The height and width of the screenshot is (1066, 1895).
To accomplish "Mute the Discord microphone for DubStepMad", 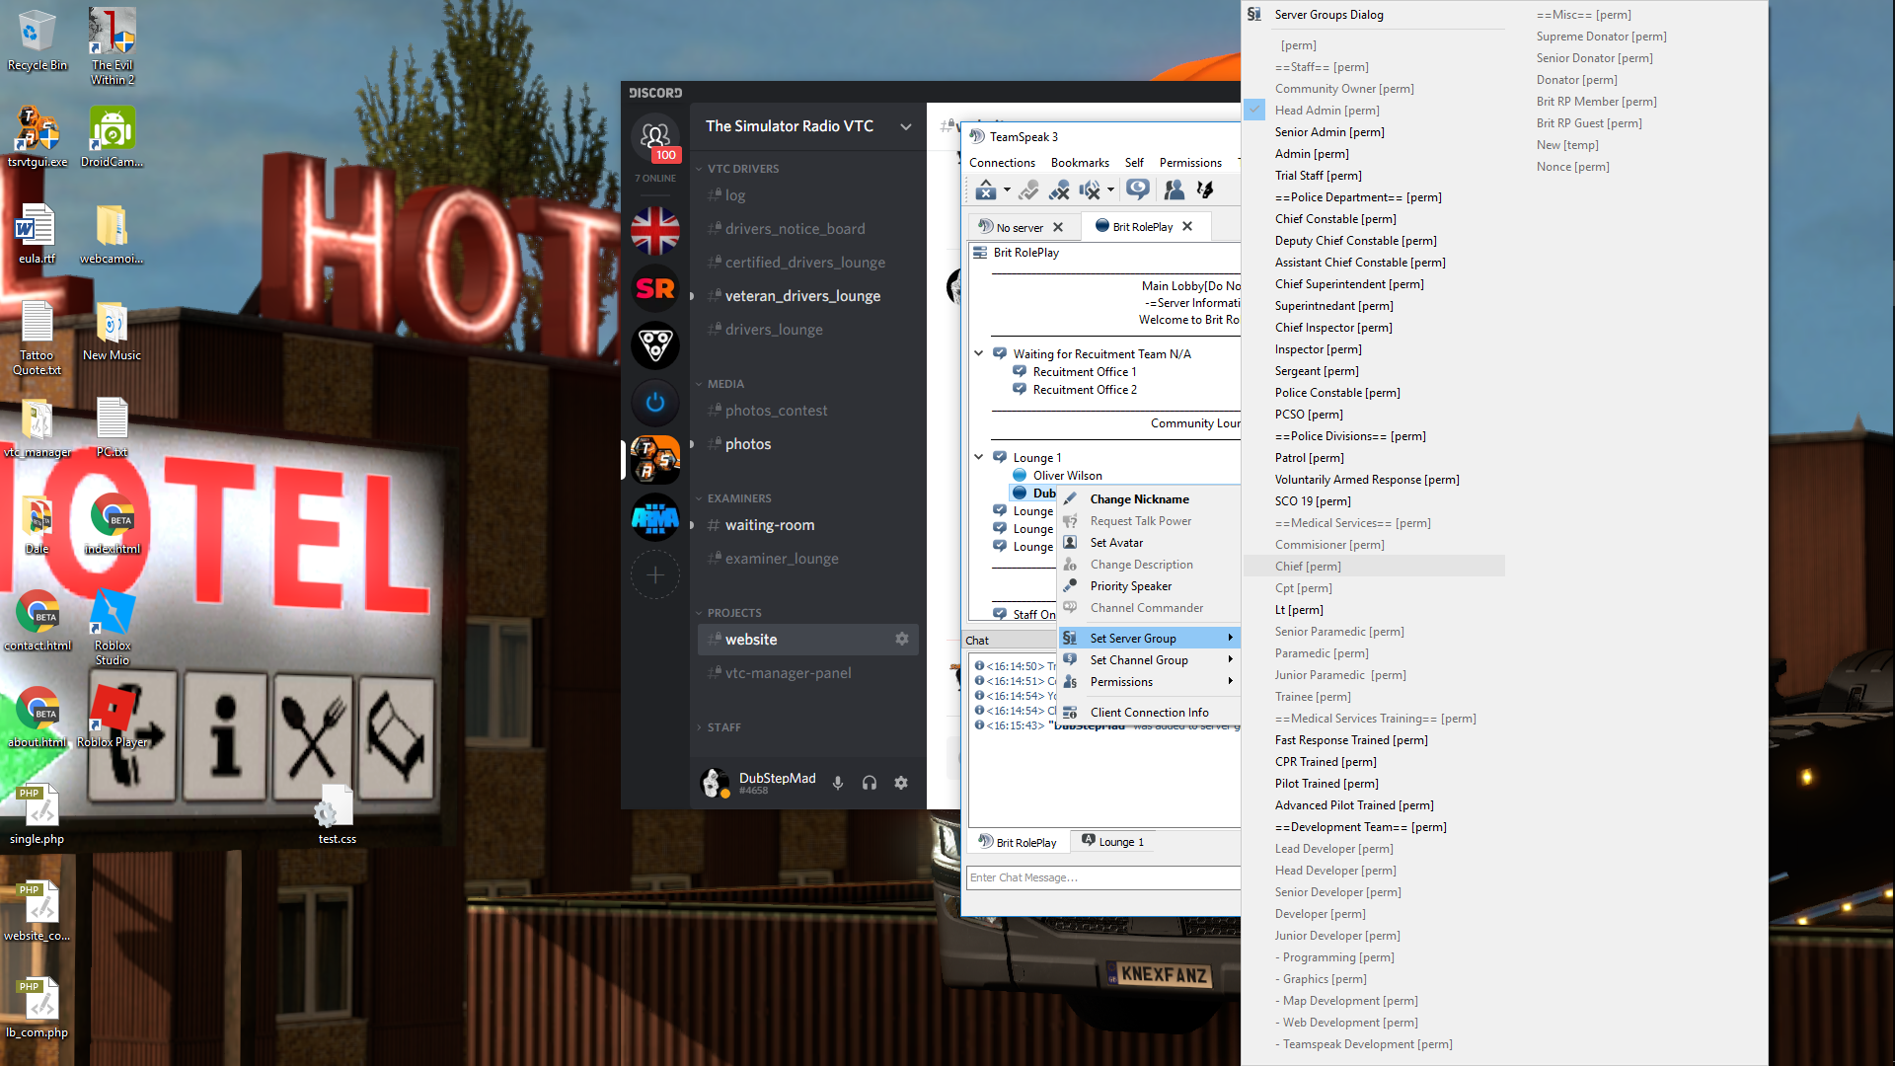I will [x=838, y=783].
